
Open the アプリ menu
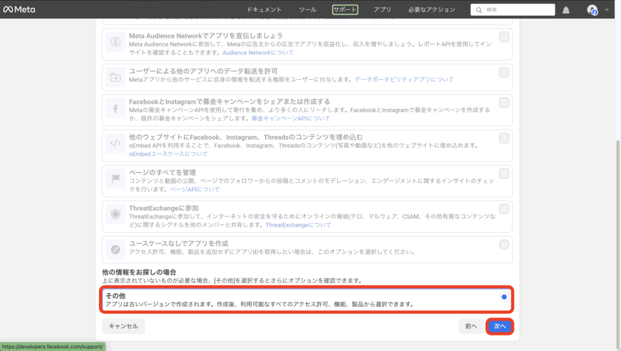tap(383, 10)
